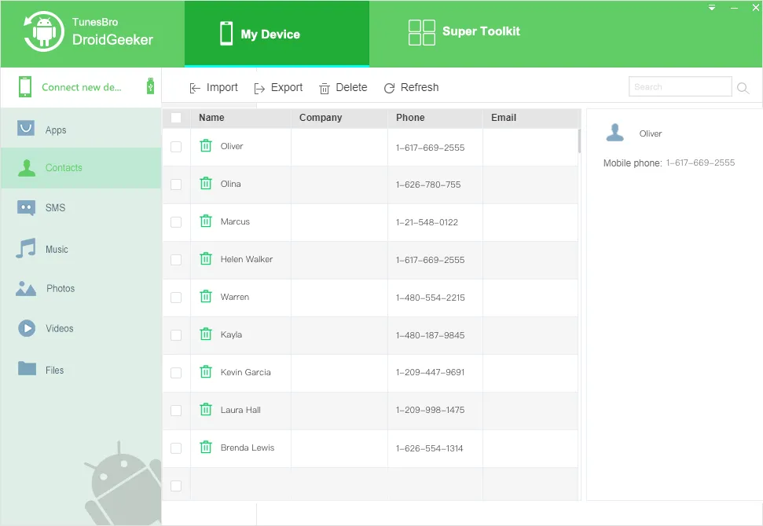Click the Export button
763x526 pixels.
(279, 88)
